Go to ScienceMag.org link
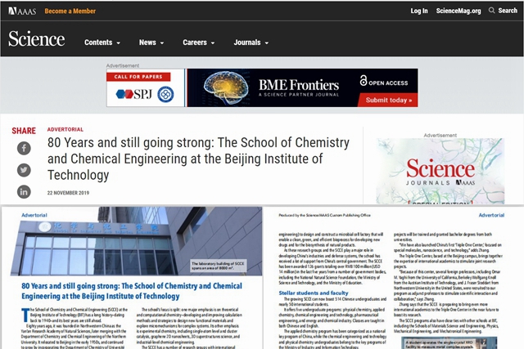Screen dimensions: 524x349 click(459, 11)
